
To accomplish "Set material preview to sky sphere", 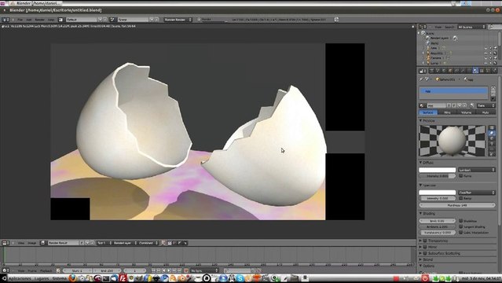I will click(x=492, y=154).
